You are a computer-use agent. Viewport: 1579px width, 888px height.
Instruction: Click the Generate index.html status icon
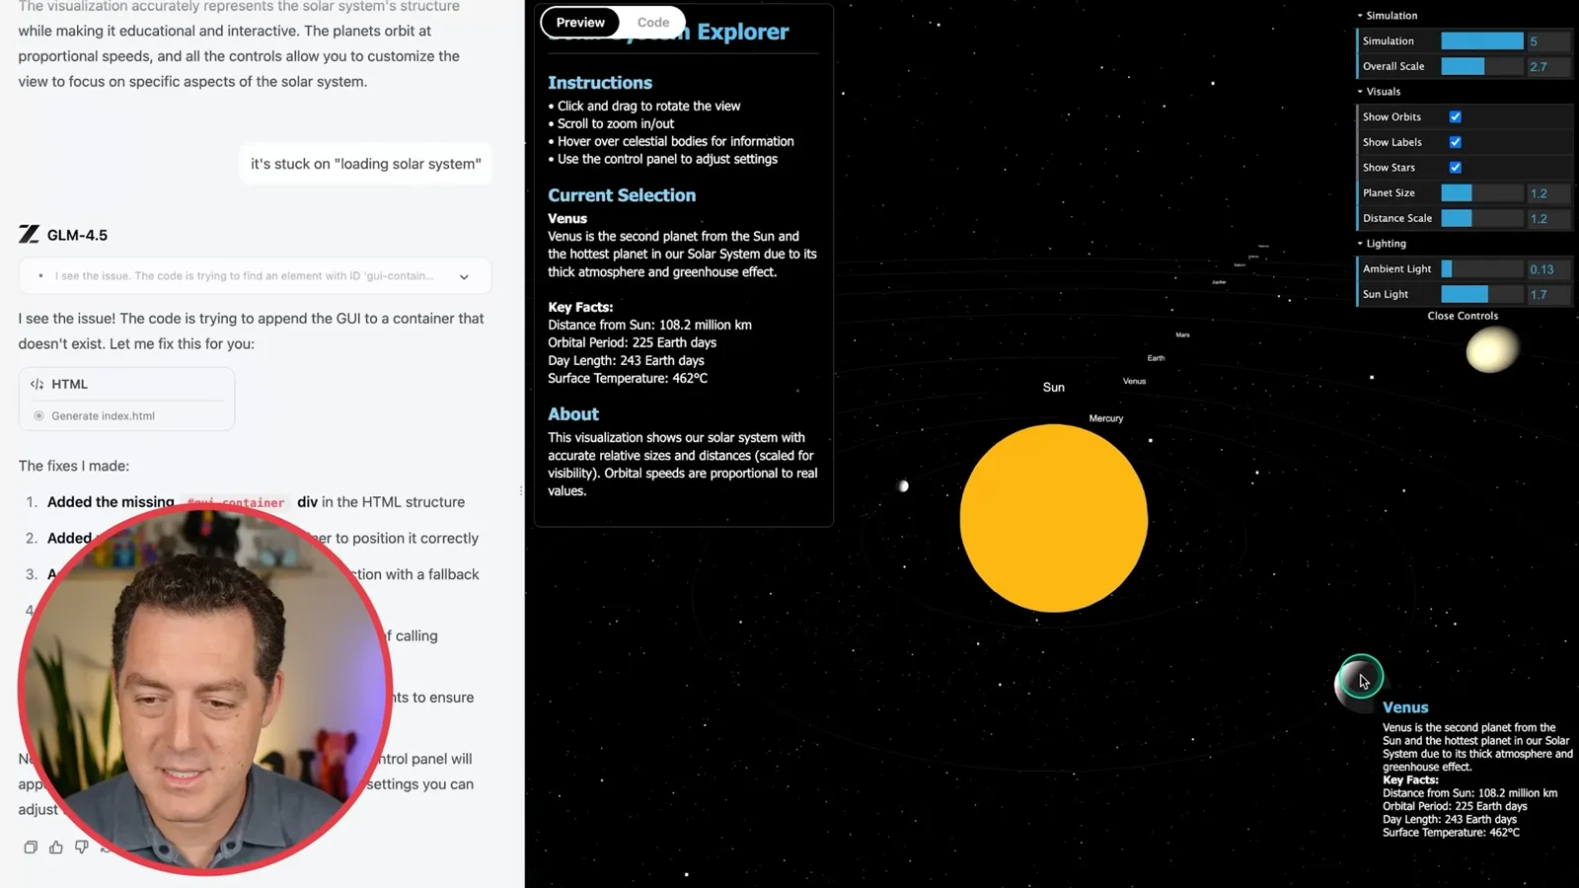click(39, 415)
